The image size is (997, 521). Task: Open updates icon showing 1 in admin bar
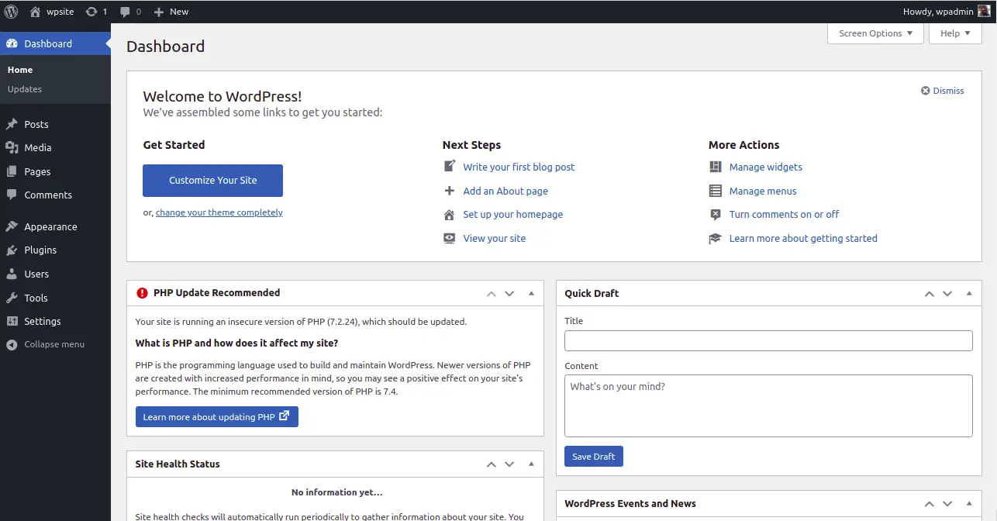[x=91, y=12]
